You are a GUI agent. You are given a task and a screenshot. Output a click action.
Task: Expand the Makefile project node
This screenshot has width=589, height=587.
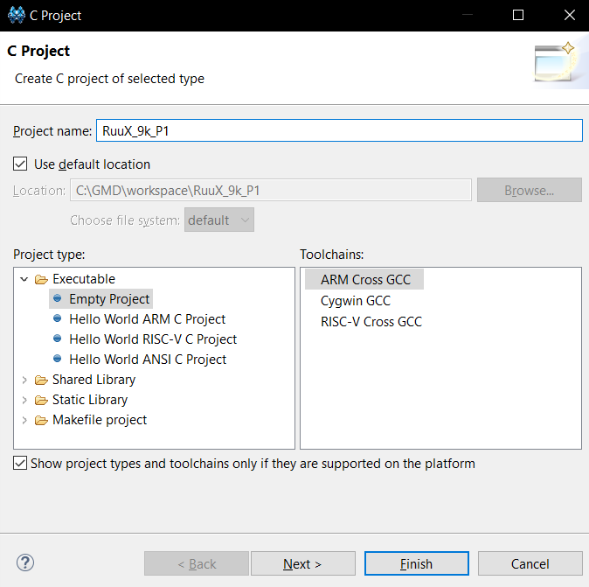click(24, 420)
